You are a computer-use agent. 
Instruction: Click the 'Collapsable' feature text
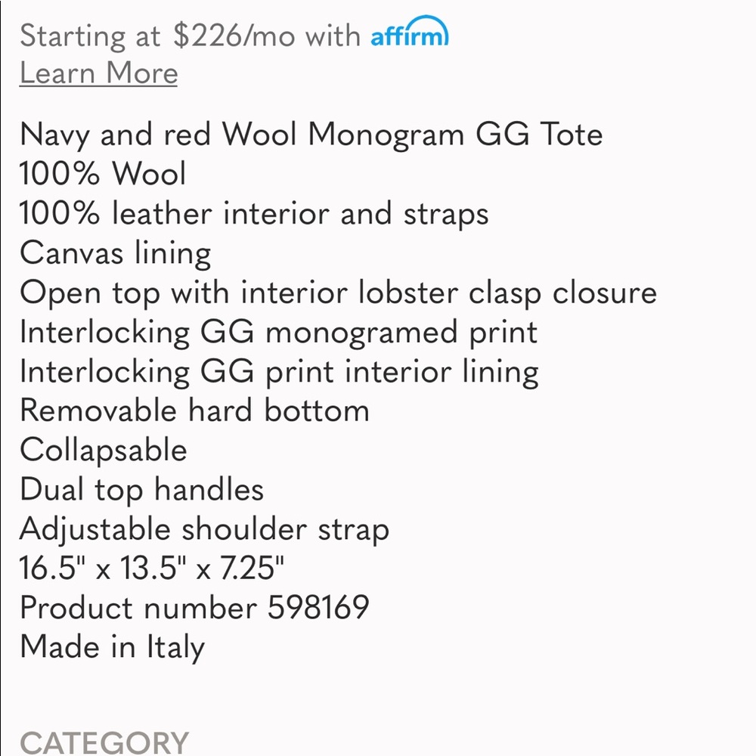[x=103, y=450]
